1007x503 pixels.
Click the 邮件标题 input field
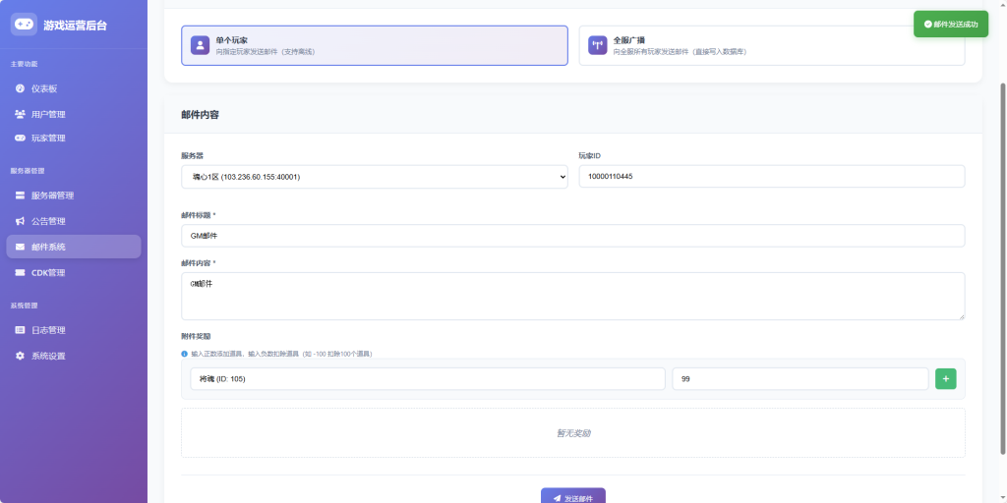[573, 236]
